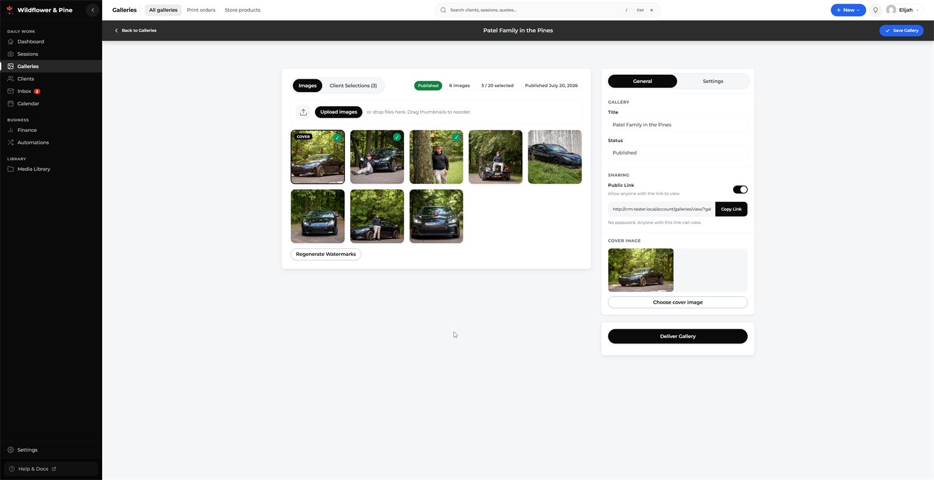This screenshot has width=934, height=480.
Task: Select the car by wooden barn thumbnail
Action: pyautogui.click(x=555, y=157)
